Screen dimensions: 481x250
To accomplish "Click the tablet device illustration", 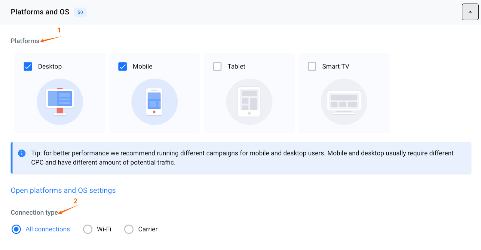I will pos(249,101).
